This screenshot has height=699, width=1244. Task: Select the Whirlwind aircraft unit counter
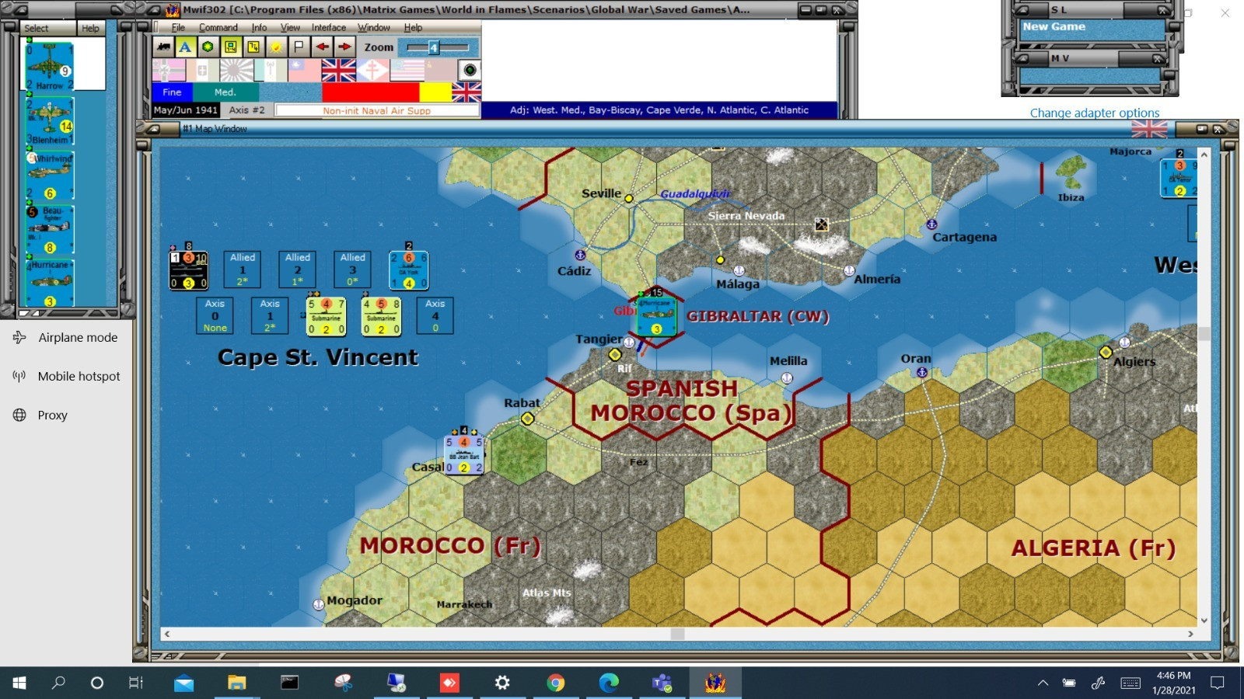click(x=49, y=176)
